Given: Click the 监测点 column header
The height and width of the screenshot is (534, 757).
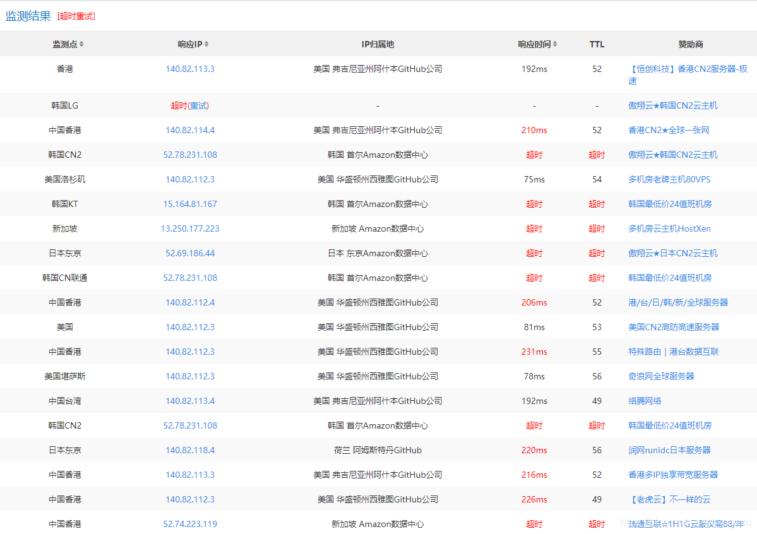Looking at the screenshot, I should coord(64,44).
